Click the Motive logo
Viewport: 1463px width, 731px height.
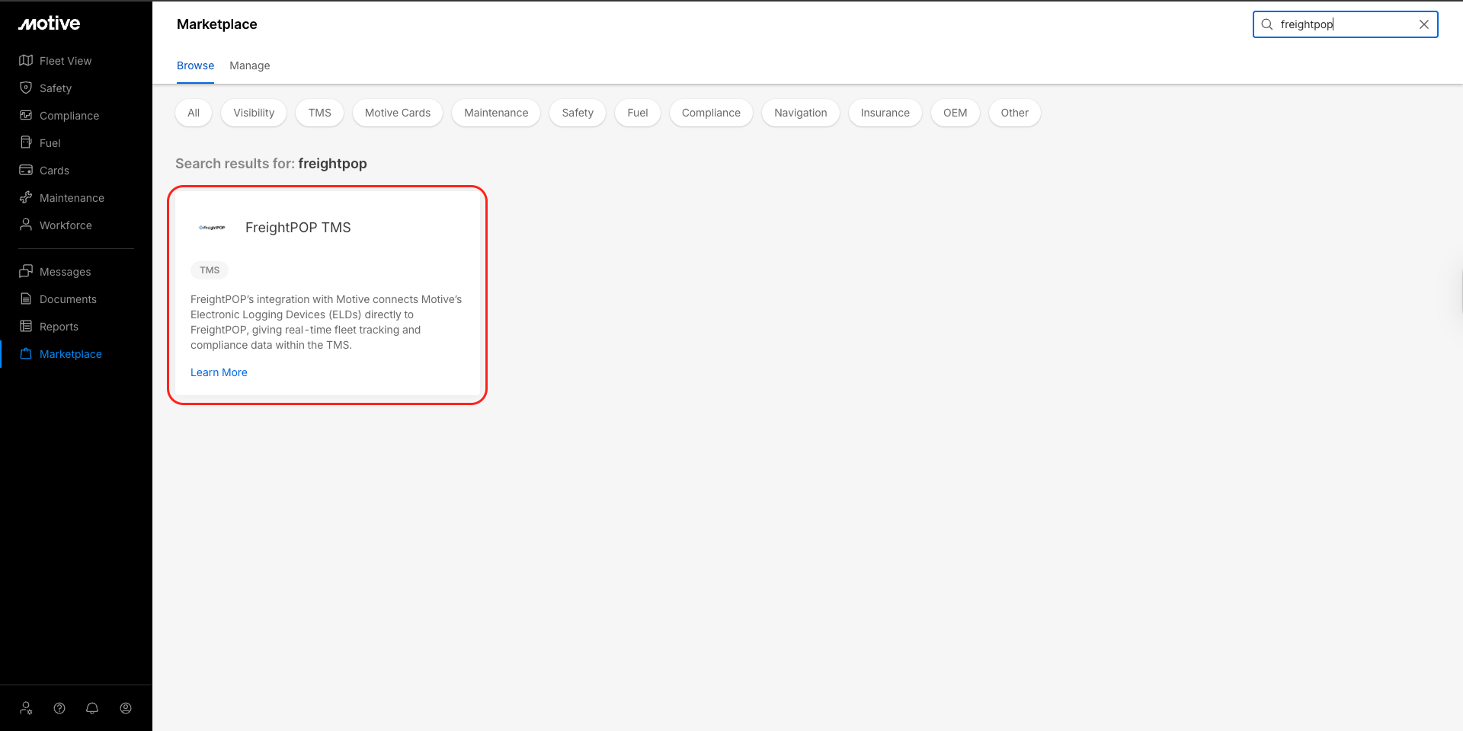click(50, 24)
